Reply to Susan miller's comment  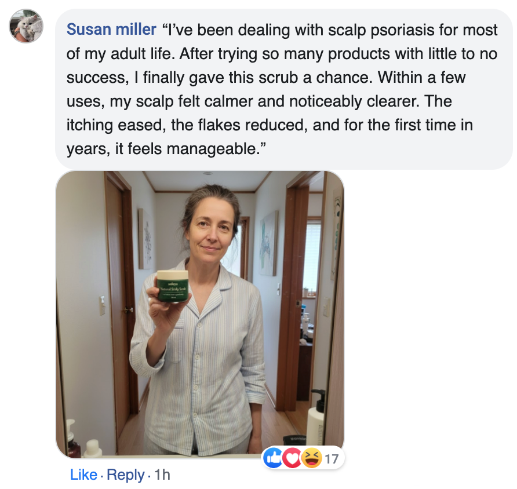pos(126,475)
